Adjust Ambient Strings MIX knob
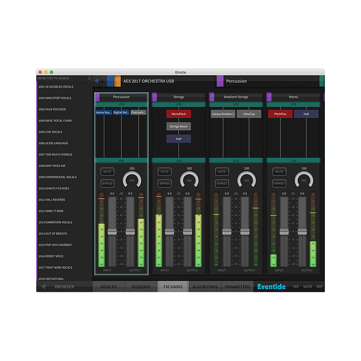Image resolution: width=361 pixels, height=361 pixels. point(247,181)
